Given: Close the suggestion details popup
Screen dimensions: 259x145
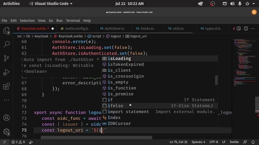Looking at the screenshot, I should [98, 59].
